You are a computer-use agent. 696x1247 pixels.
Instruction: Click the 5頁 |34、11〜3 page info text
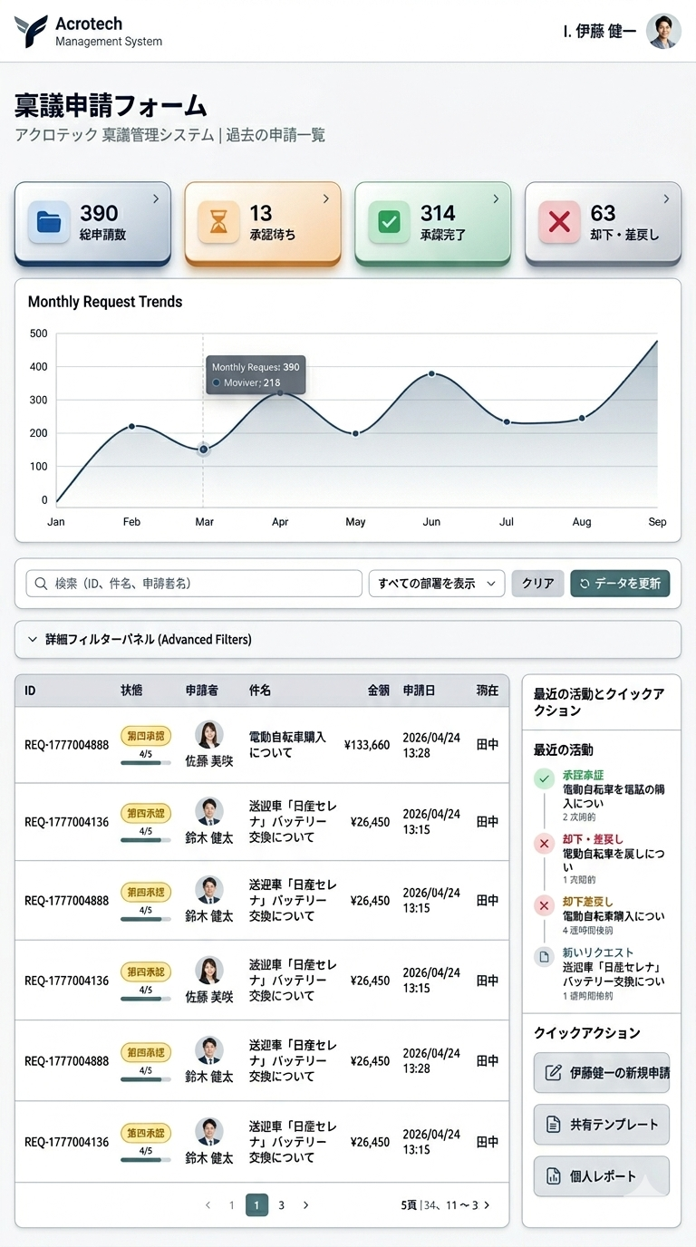click(x=439, y=1205)
